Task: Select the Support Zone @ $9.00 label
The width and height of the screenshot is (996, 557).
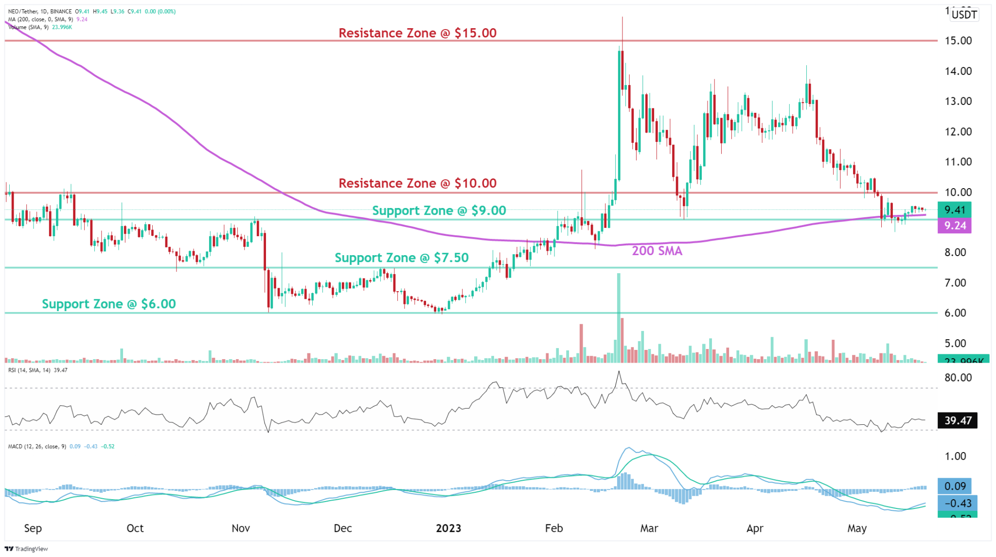Action: click(x=439, y=210)
